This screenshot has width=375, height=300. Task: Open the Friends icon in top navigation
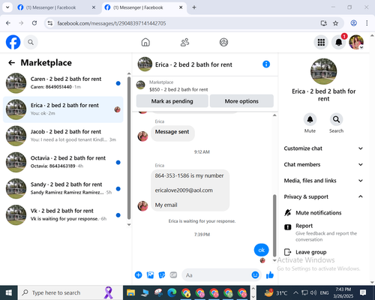(x=184, y=42)
